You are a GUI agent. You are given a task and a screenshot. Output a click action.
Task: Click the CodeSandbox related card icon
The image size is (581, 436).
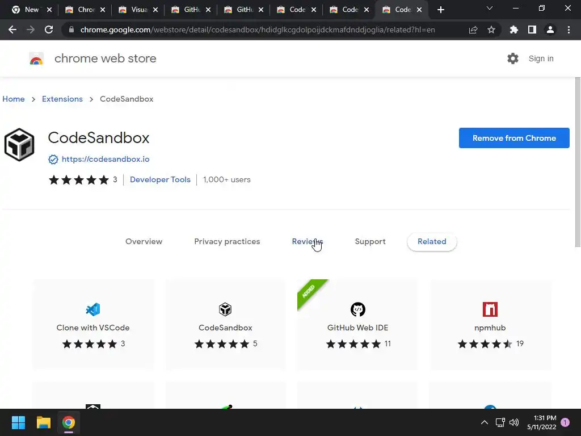(225, 309)
